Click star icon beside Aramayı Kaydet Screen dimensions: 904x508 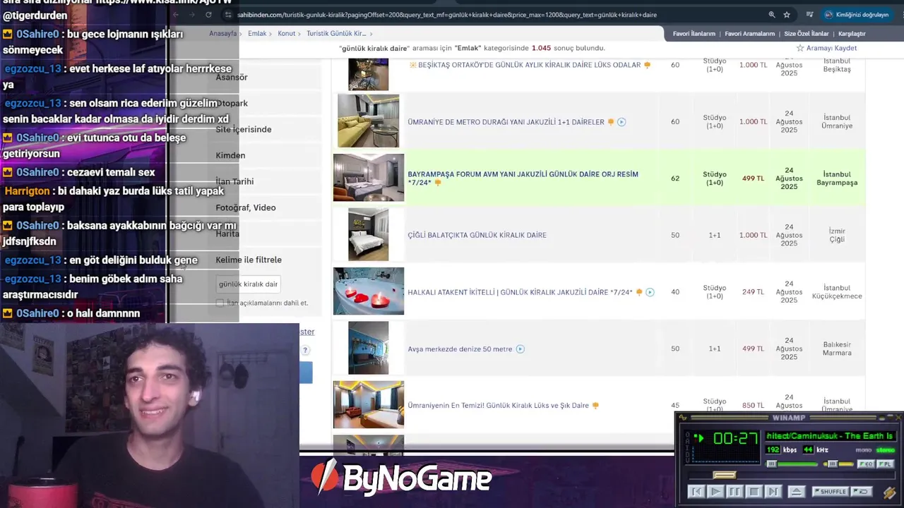coord(800,48)
